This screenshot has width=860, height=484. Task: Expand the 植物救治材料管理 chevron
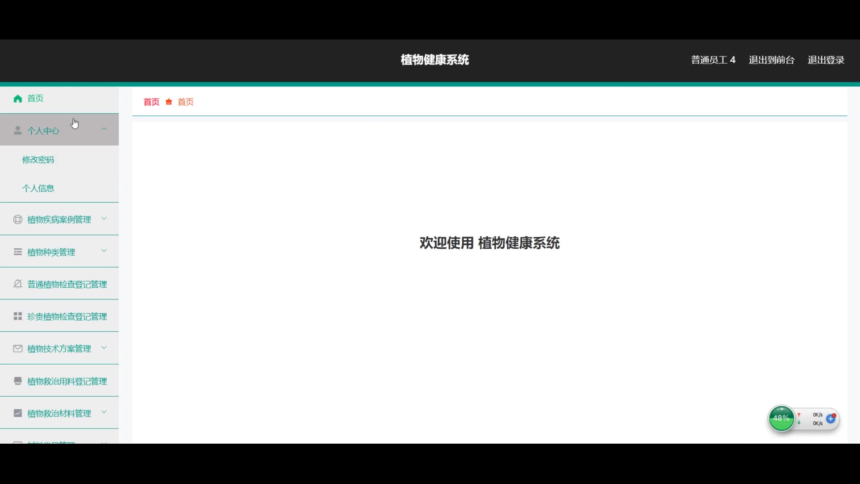point(104,412)
